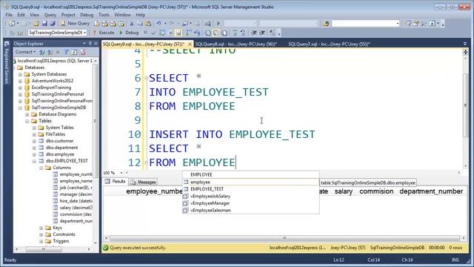This screenshot has width=474, height=267.
Task: Expand the ExcelImportTraining database node
Action: pos(20,88)
